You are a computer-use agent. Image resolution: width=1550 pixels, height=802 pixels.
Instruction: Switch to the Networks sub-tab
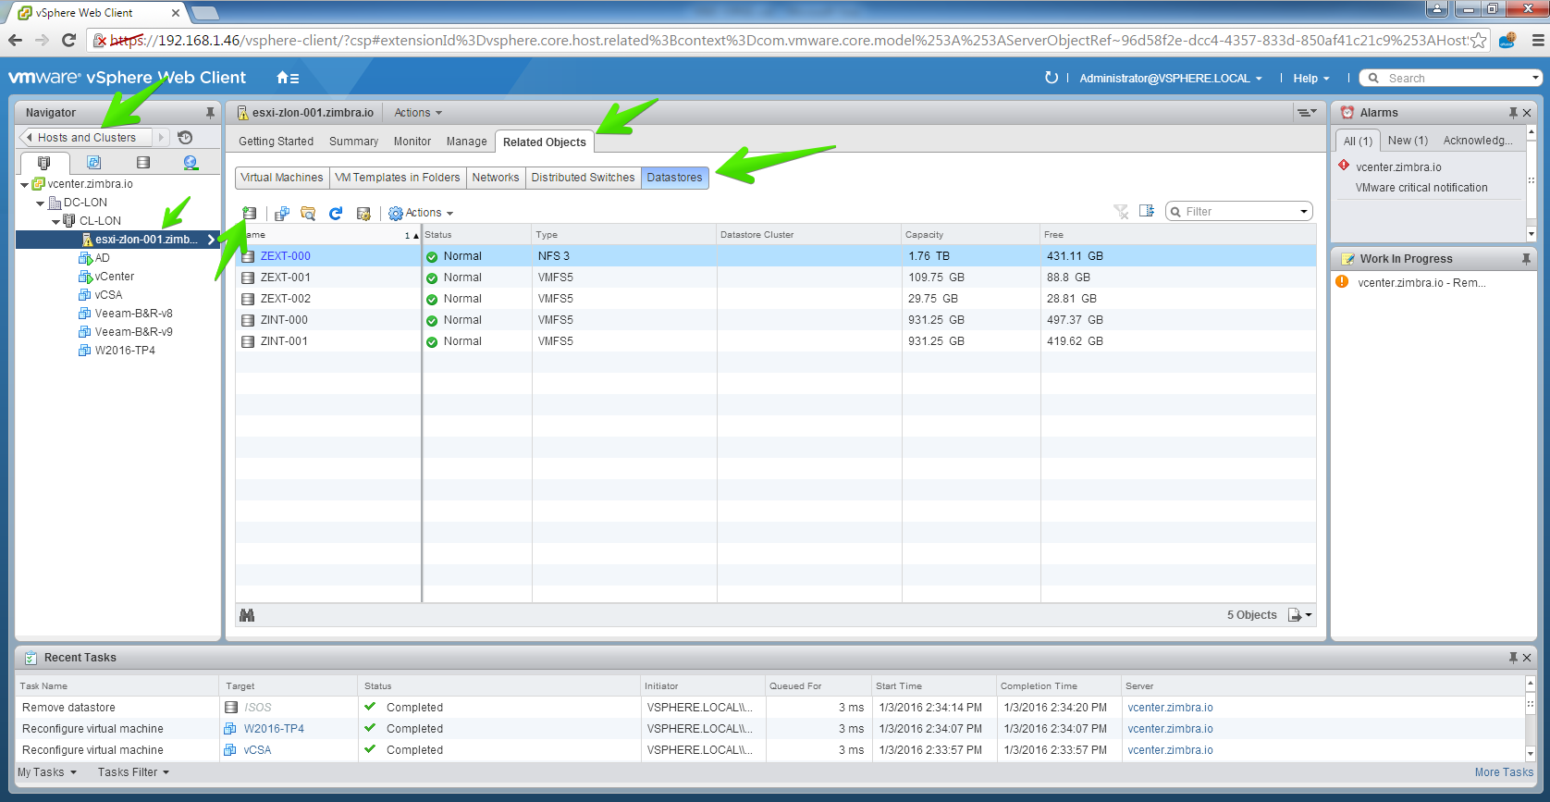click(x=496, y=178)
